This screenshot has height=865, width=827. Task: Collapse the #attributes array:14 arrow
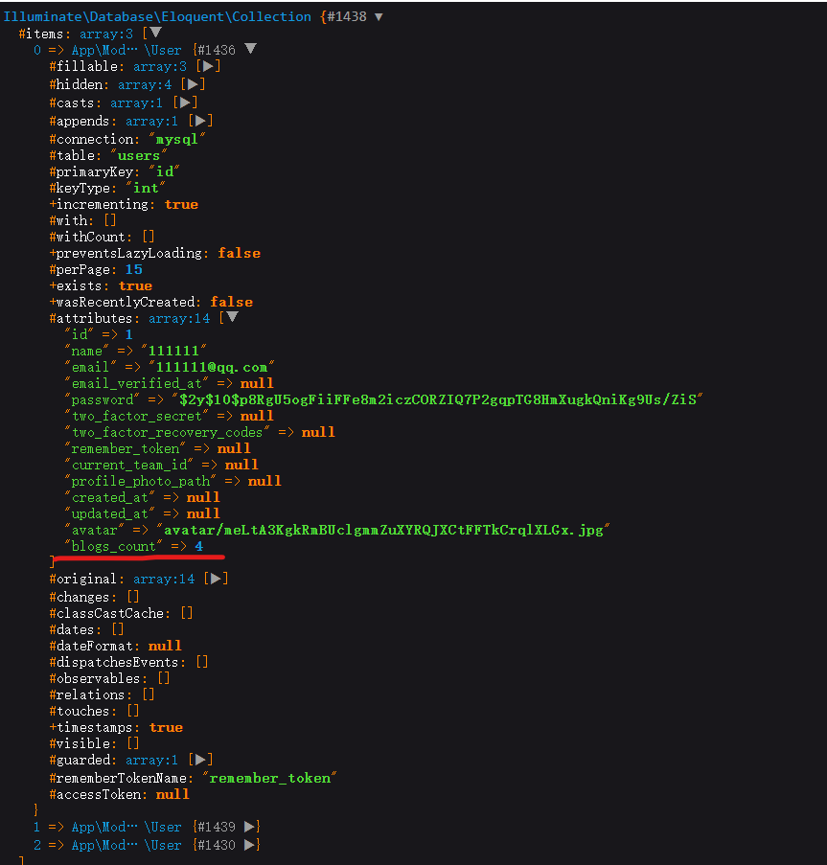[232, 317]
